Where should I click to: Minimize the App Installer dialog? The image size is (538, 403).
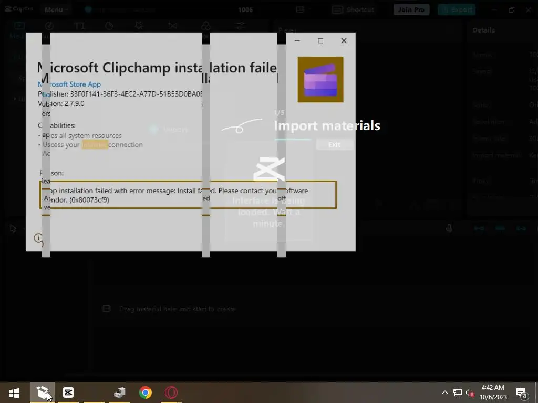coord(297,41)
